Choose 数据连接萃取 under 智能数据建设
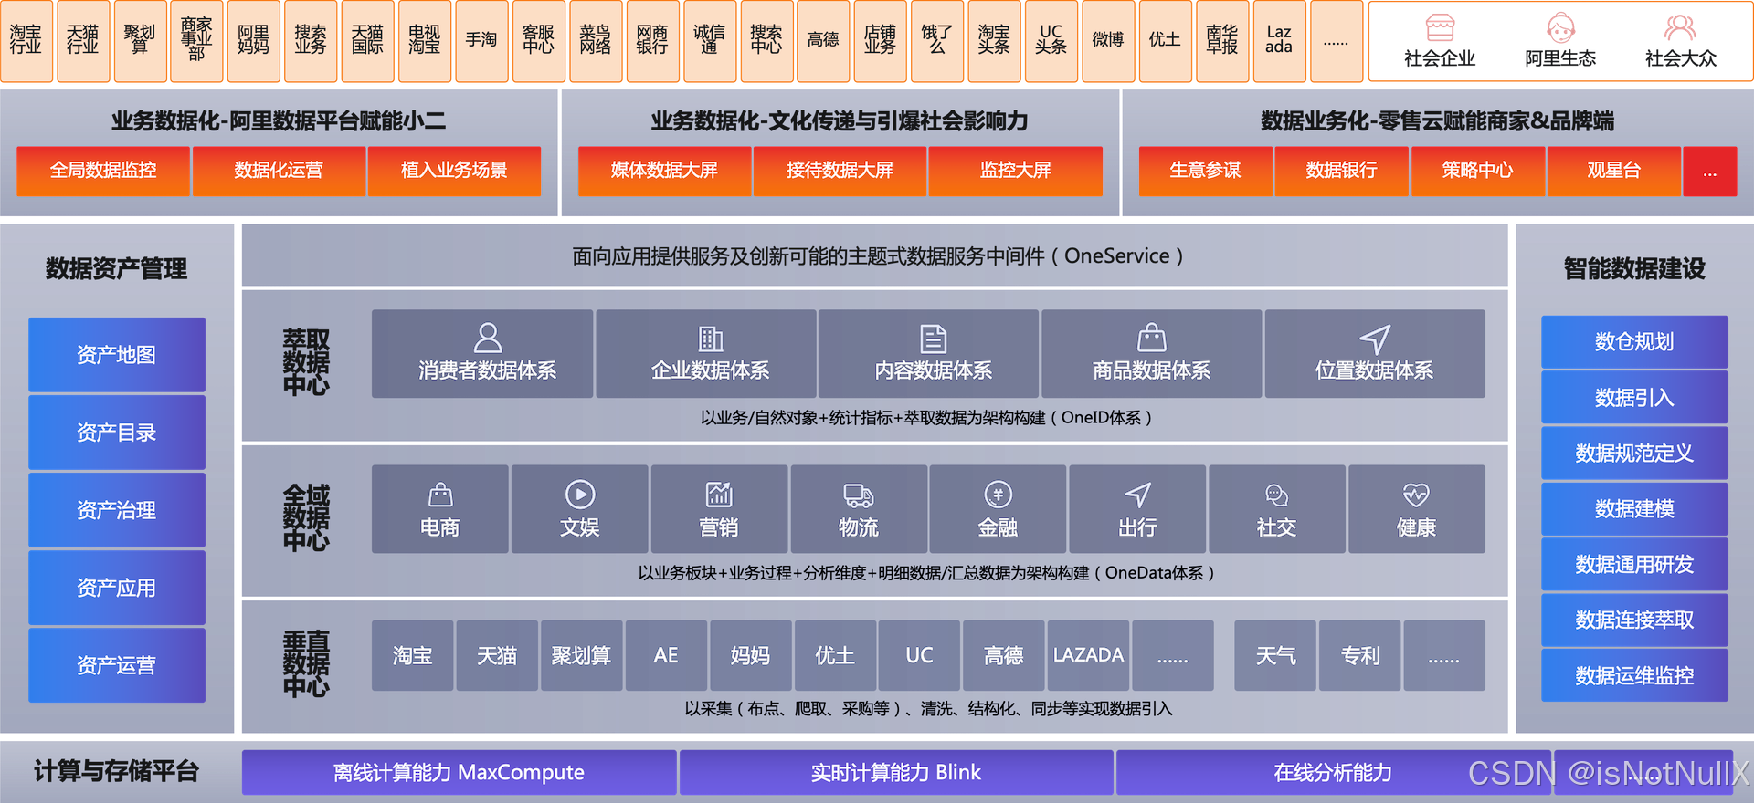 coord(1634,620)
